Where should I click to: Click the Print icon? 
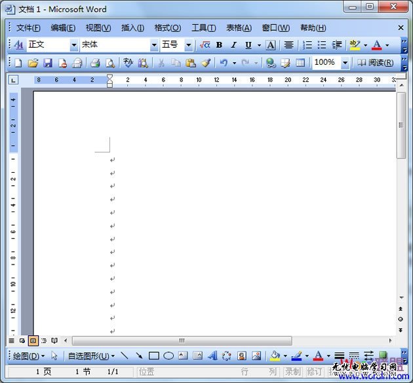click(x=95, y=63)
